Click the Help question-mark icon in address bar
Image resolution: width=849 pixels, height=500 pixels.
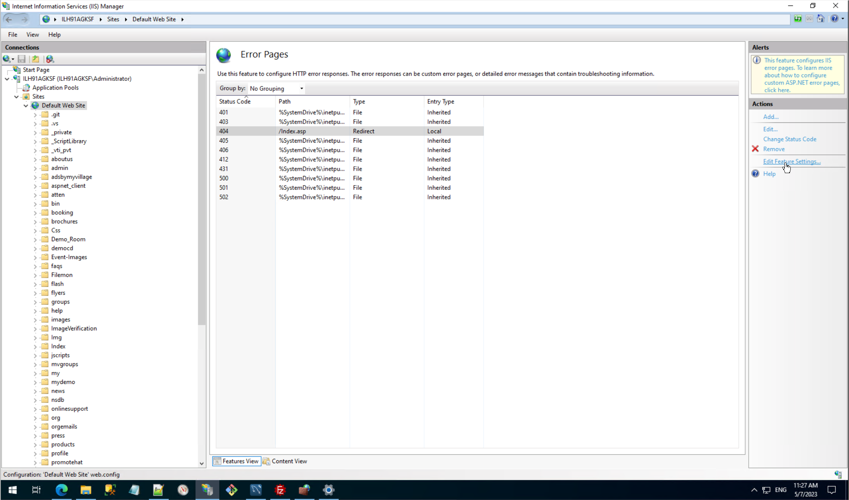834,19
